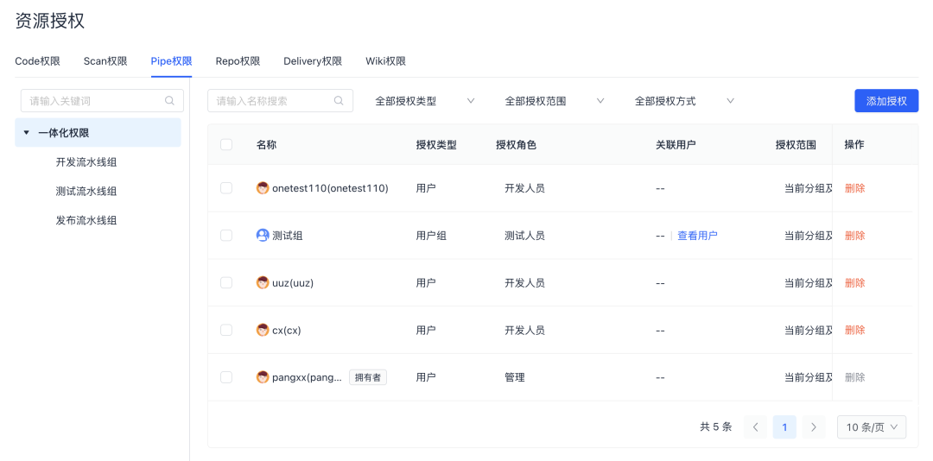Click the 添加授权 button
The width and height of the screenshot is (933, 461).
tap(886, 101)
